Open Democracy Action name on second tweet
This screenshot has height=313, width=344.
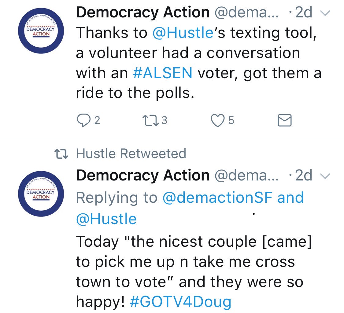tap(142, 176)
